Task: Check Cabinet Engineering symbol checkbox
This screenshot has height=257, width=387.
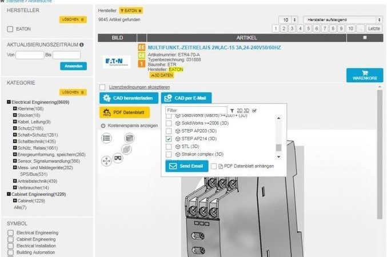Action: 10,239
